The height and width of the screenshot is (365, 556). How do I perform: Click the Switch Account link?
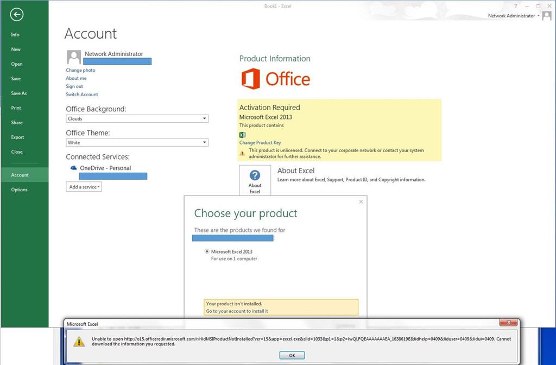(x=82, y=95)
